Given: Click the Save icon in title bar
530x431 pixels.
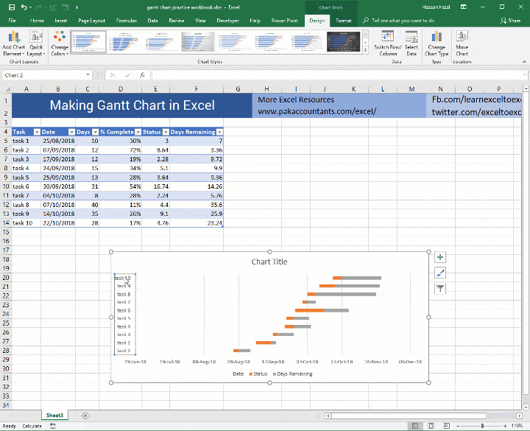Looking at the screenshot, I should pyautogui.click(x=12, y=7).
